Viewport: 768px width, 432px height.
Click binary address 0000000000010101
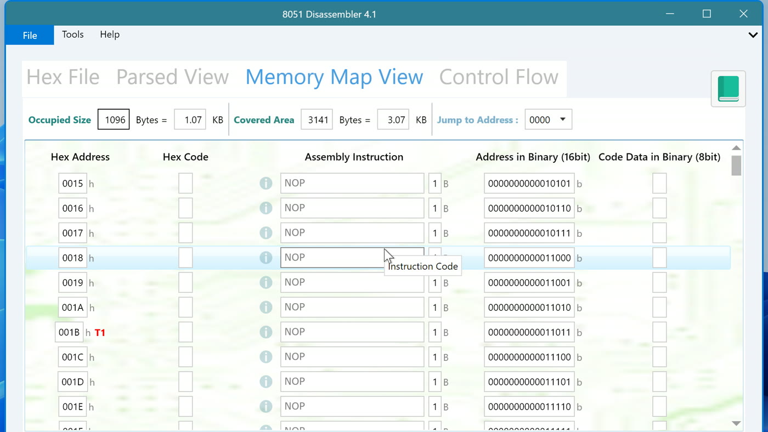pyautogui.click(x=529, y=184)
